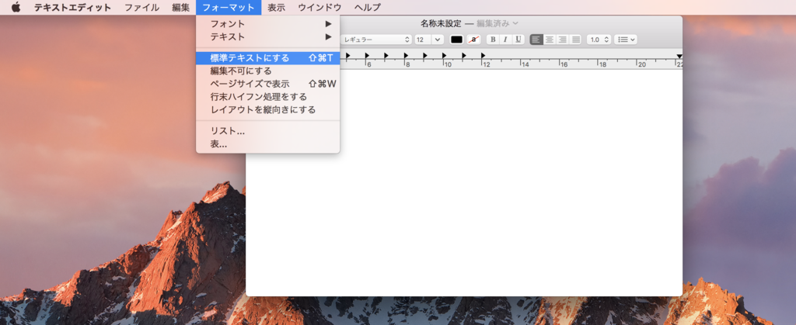This screenshot has width=796, height=325.
Task: Expand the フォント submenu
Action: tap(268, 24)
